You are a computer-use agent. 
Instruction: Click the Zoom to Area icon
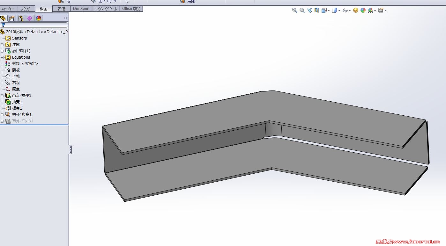click(x=302, y=10)
